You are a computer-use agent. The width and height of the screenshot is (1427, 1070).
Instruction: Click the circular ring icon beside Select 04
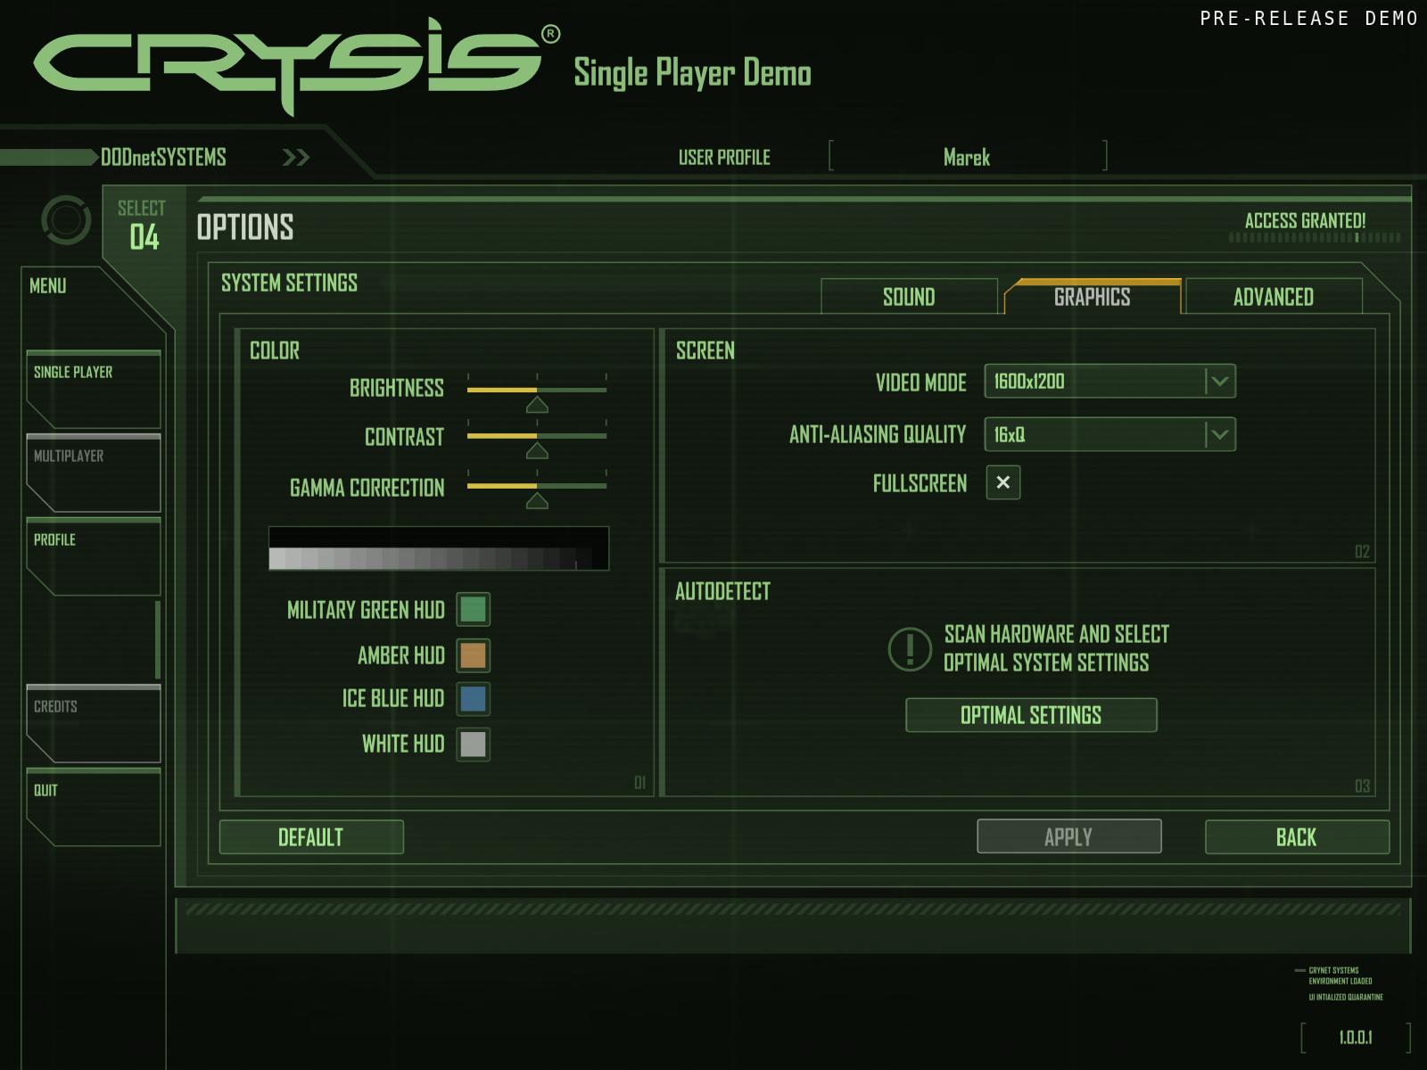[66, 219]
